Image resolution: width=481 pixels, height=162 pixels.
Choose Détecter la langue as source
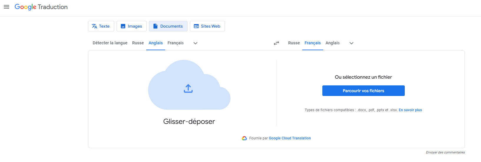(x=110, y=43)
